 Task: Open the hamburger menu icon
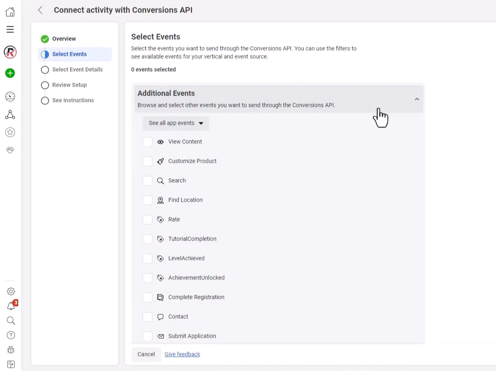(x=10, y=30)
